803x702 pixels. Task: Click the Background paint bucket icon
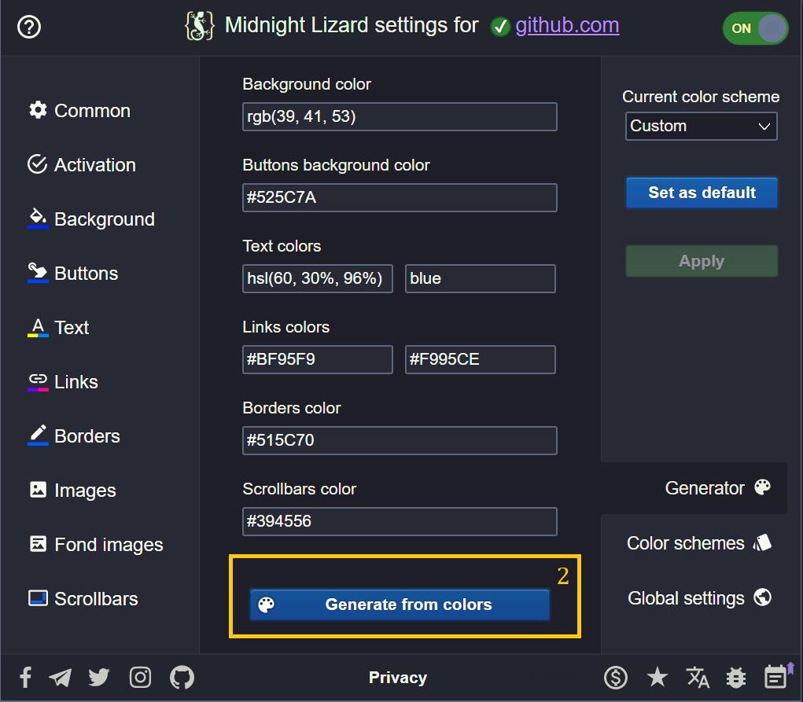tap(38, 219)
